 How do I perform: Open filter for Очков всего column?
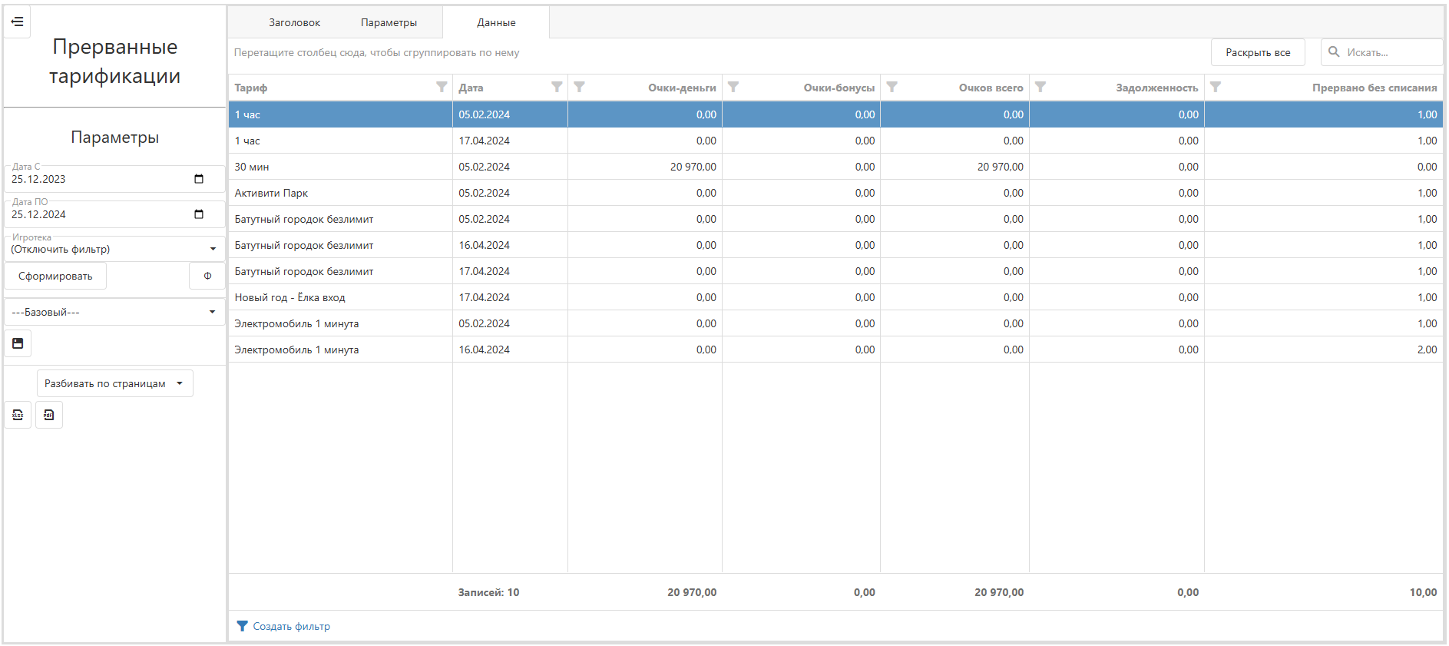[x=892, y=87]
